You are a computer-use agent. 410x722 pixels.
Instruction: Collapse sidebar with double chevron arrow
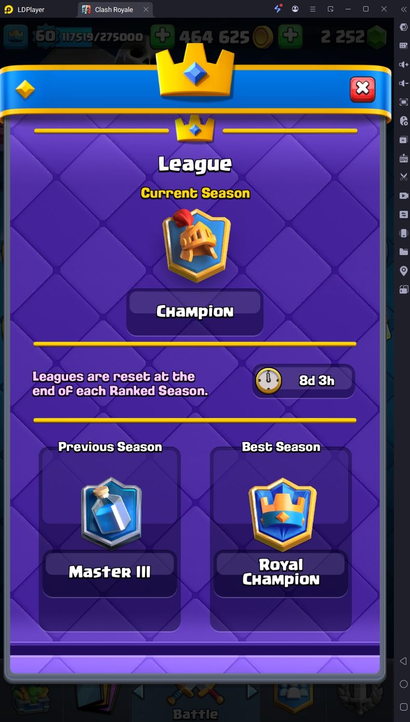coord(403,9)
